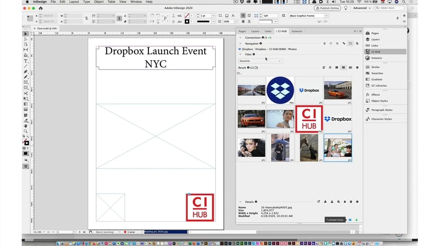438x246 pixels.
Task: Select the Scissors tool
Action: 26,93
